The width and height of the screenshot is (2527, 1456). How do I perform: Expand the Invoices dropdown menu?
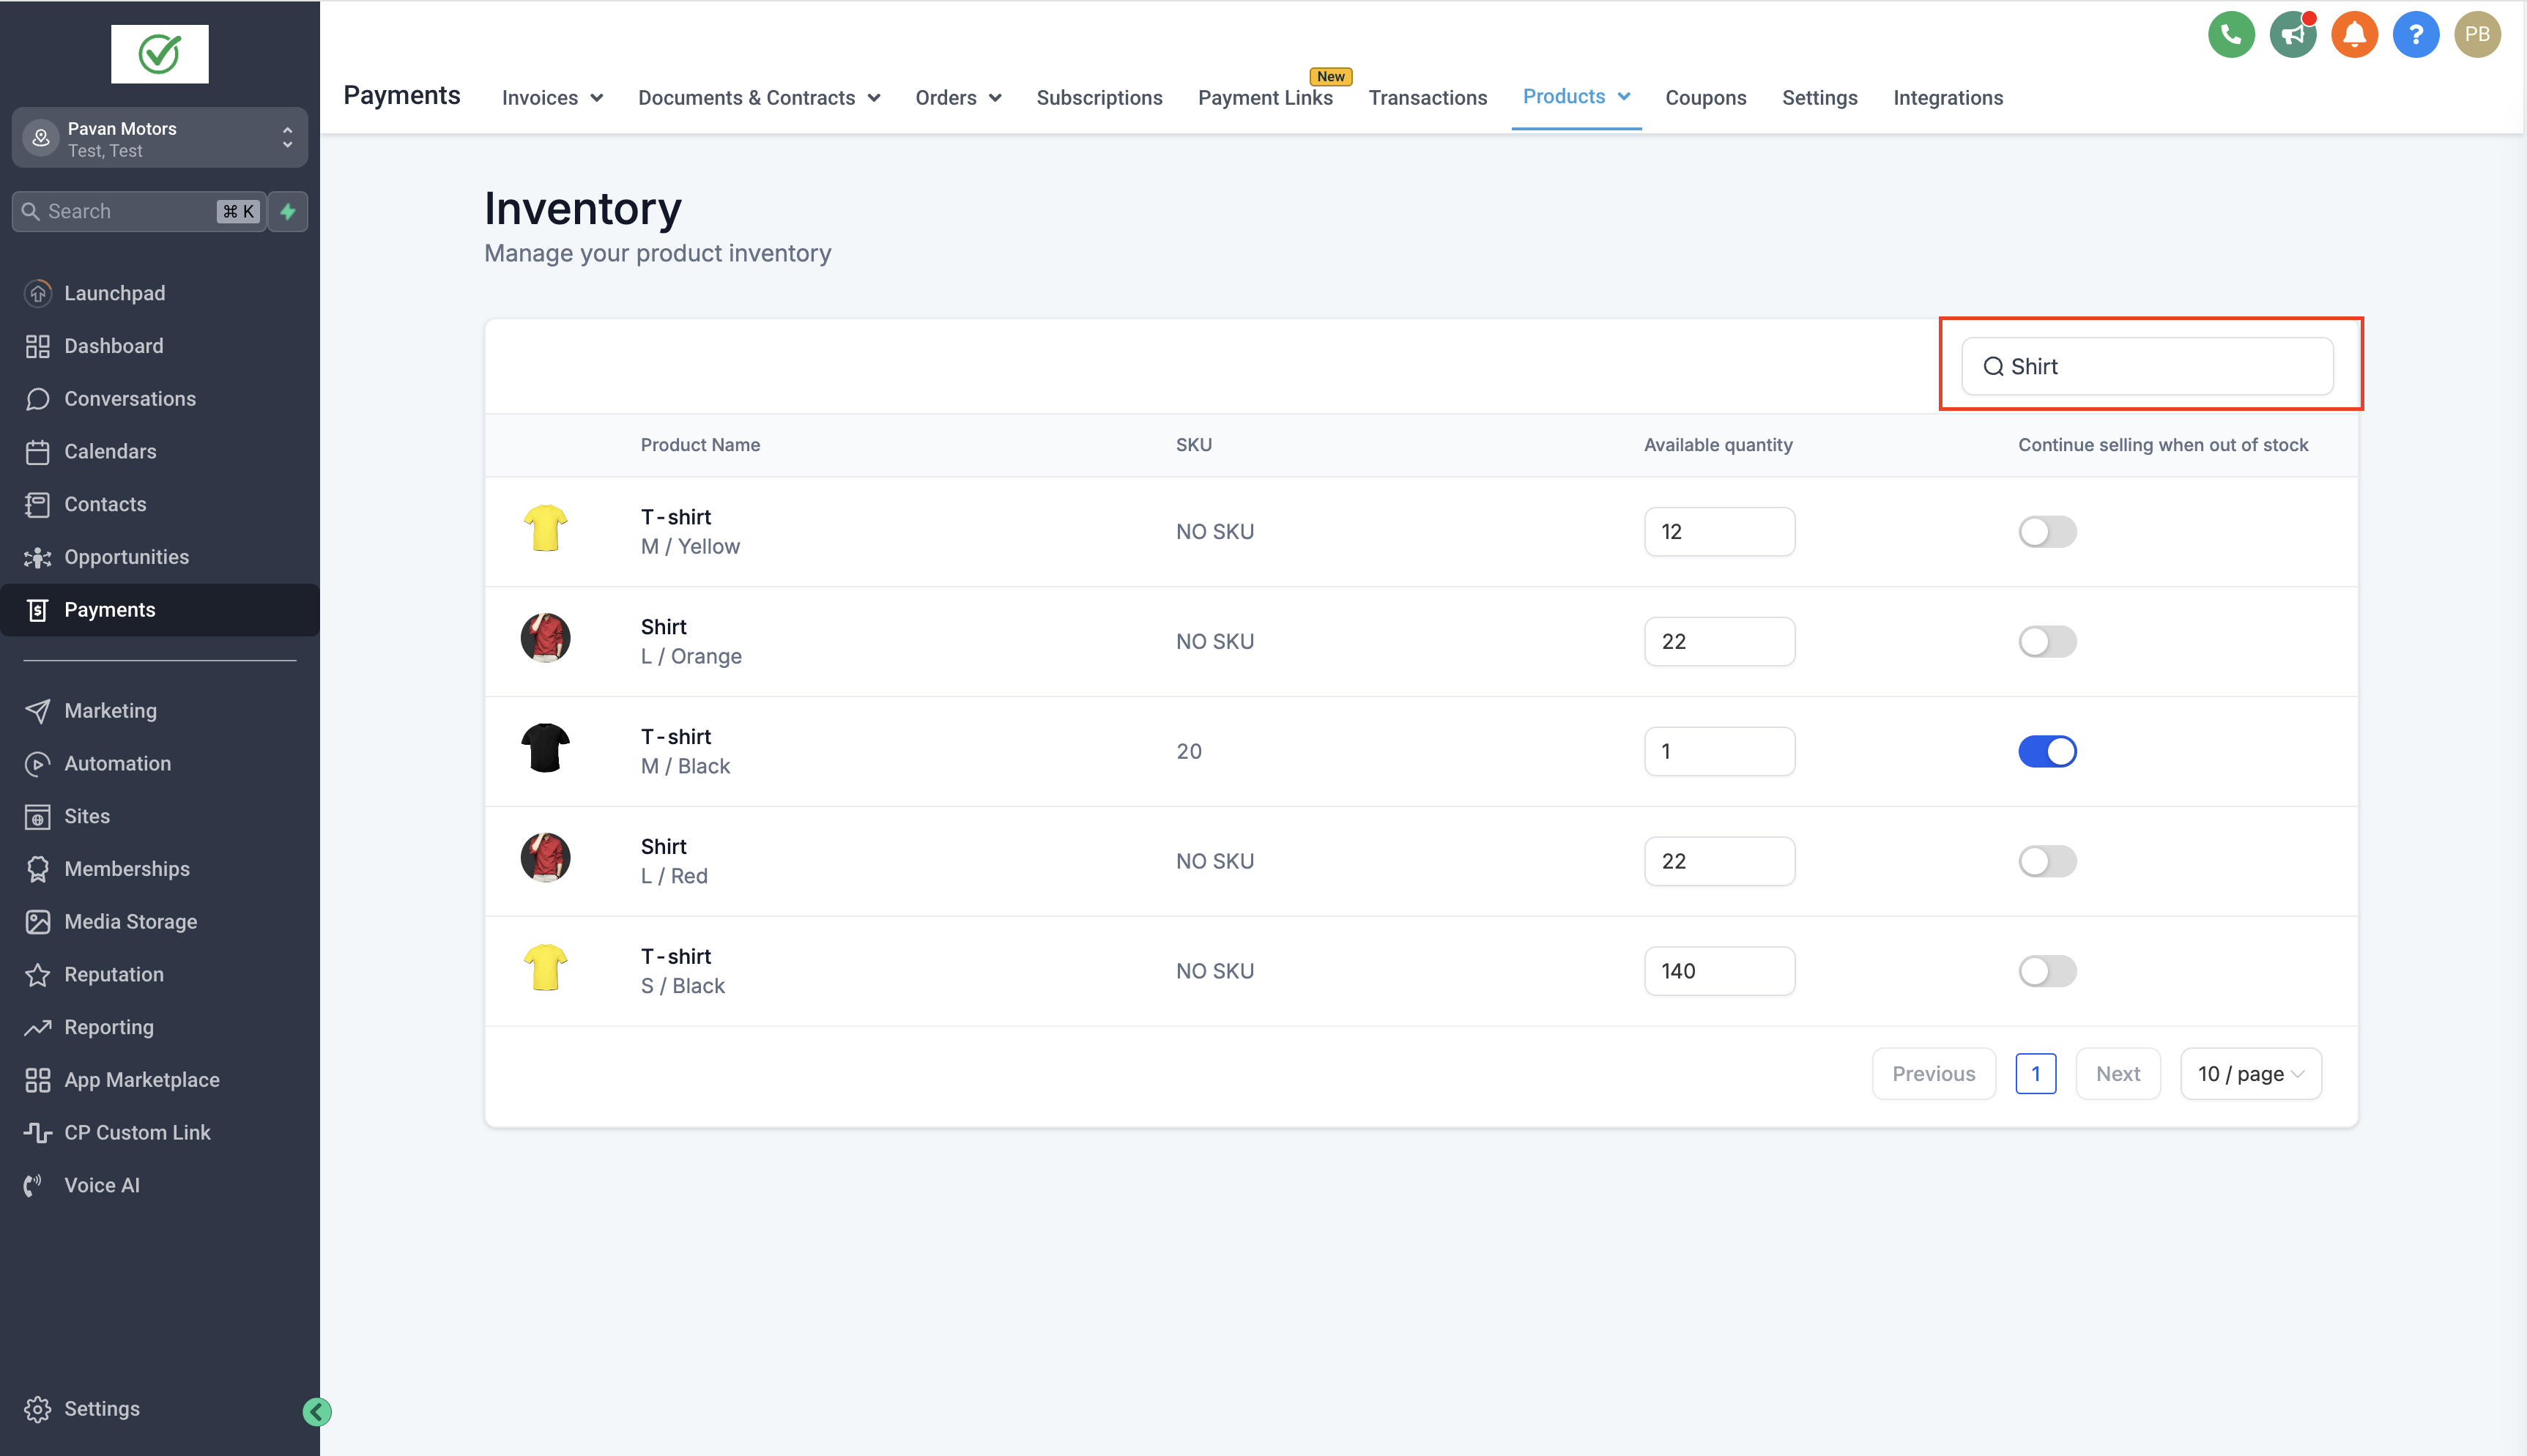pyautogui.click(x=552, y=98)
